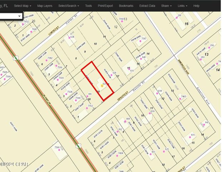Screen dimensions: 222x172
Task: Click the yellow marker in highlighted parcel
Action: click(102, 86)
